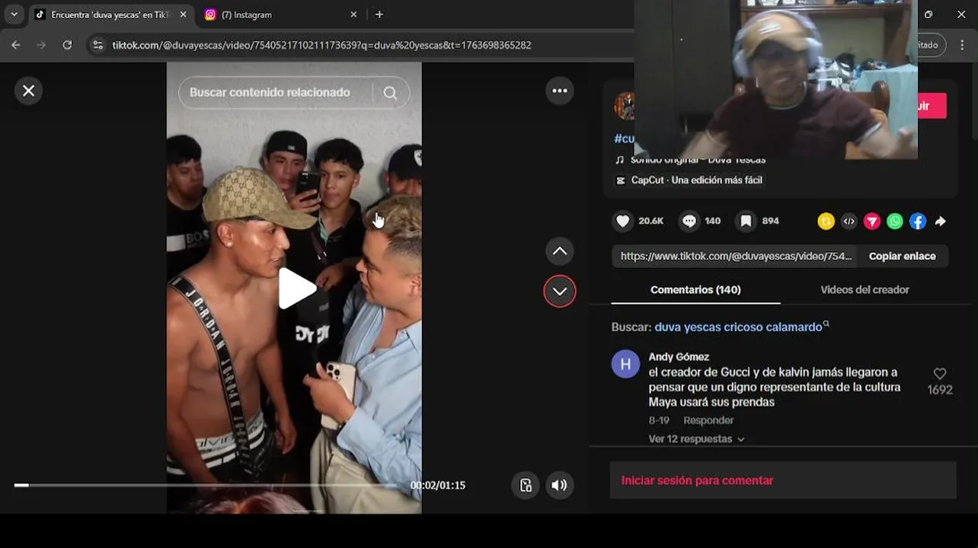978x548 pixels.
Task: Click browser back arrow
Action: tap(16, 45)
